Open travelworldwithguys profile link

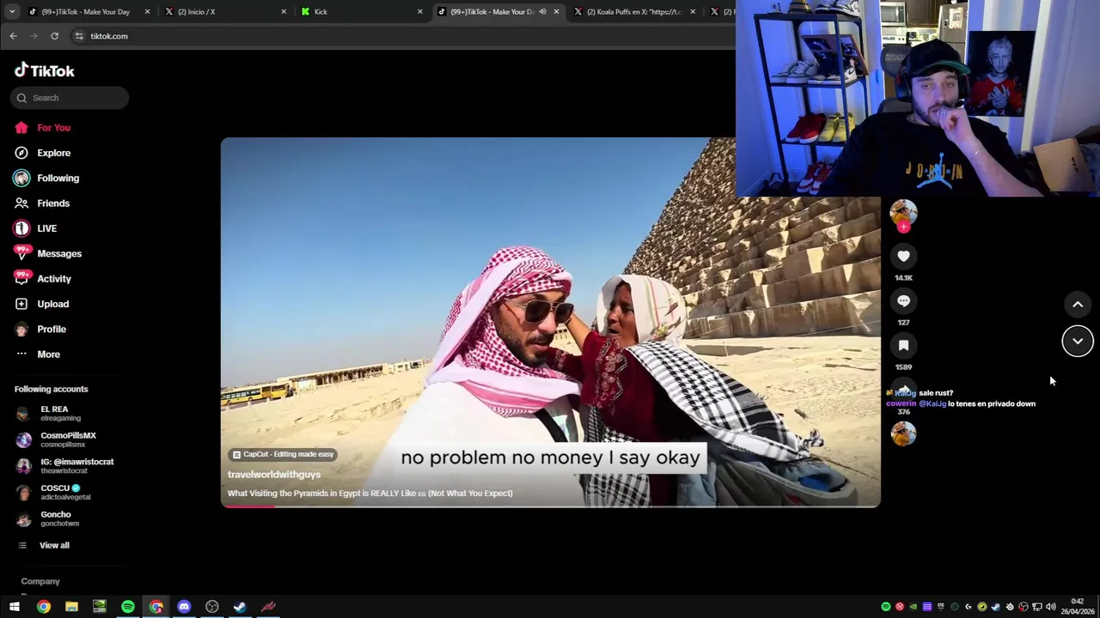click(274, 475)
